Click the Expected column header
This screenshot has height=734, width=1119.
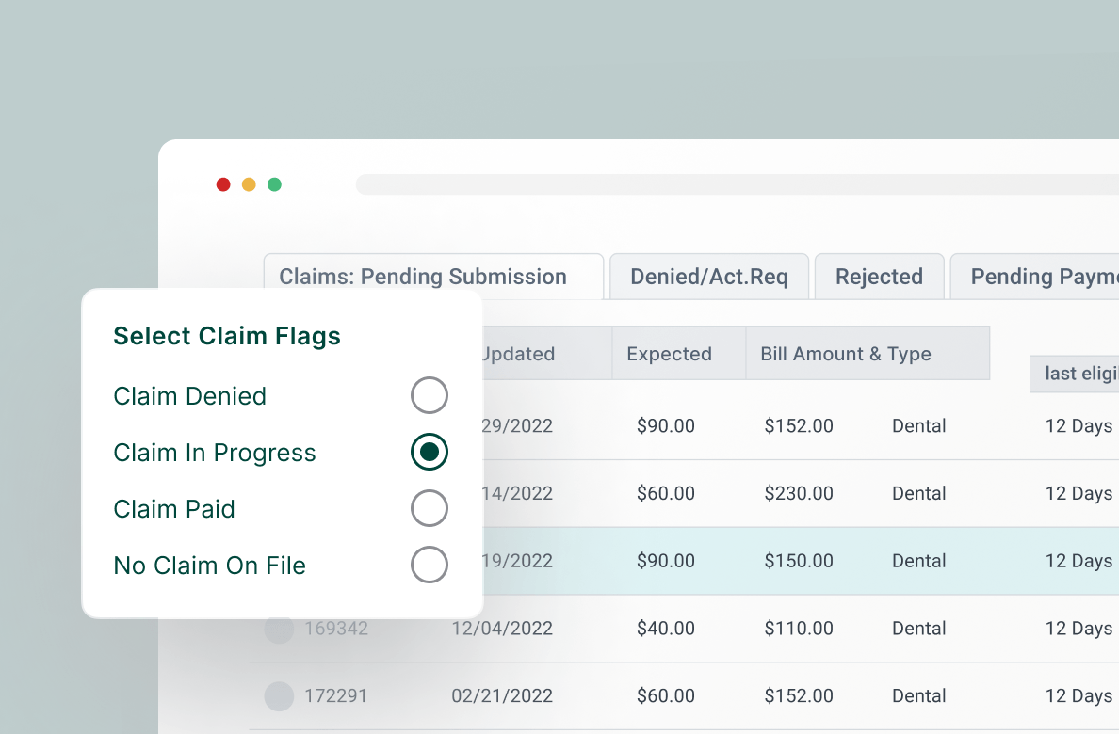pos(679,353)
